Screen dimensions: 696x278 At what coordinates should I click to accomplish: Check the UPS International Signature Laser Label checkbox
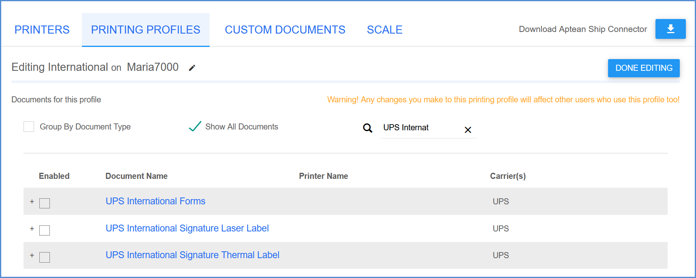tap(45, 230)
